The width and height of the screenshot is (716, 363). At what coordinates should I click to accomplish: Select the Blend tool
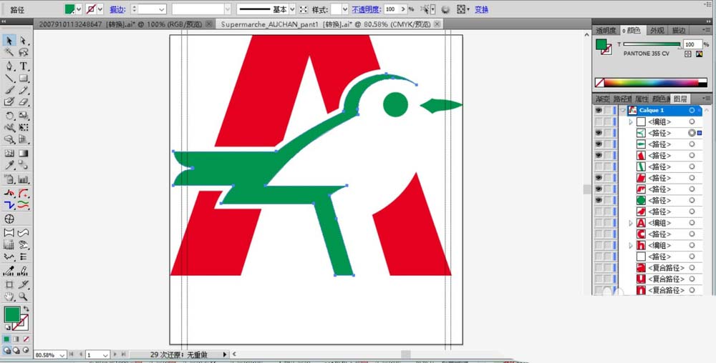click(24, 165)
